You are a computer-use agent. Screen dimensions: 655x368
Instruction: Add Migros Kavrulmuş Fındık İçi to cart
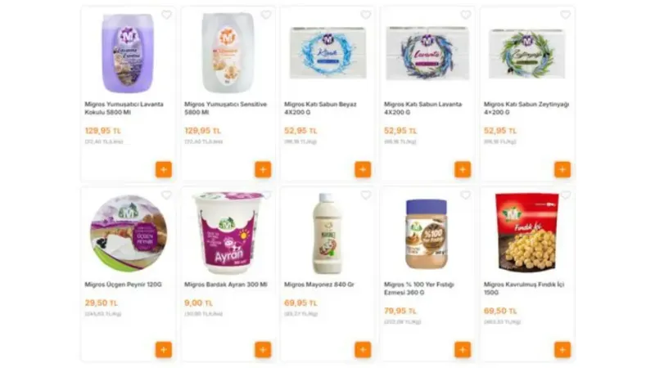[x=562, y=349]
